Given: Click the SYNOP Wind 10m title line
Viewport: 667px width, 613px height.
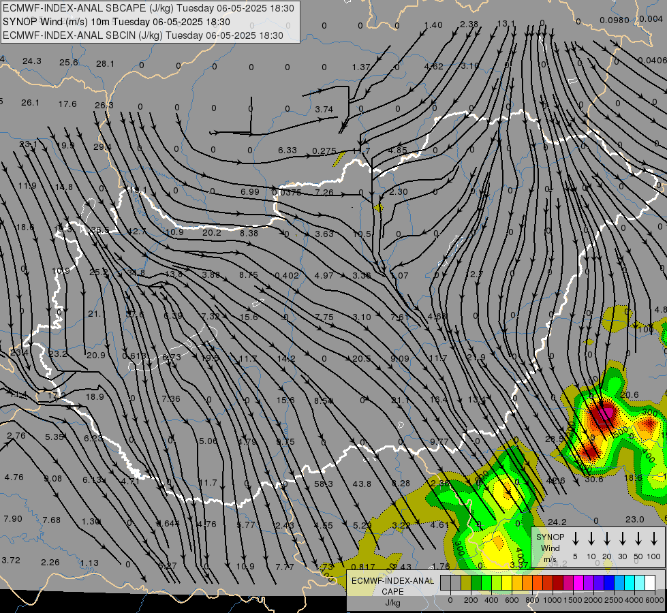Looking at the screenshot, I should point(116,22).
